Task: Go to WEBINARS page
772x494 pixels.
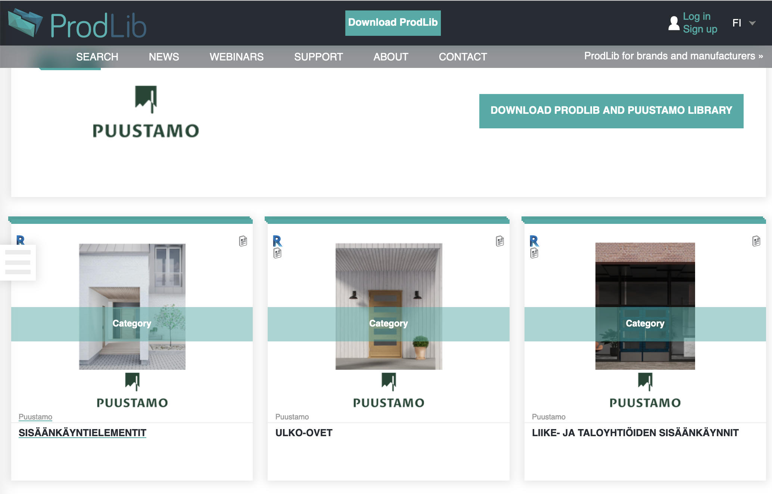Action: pos(236,57)
